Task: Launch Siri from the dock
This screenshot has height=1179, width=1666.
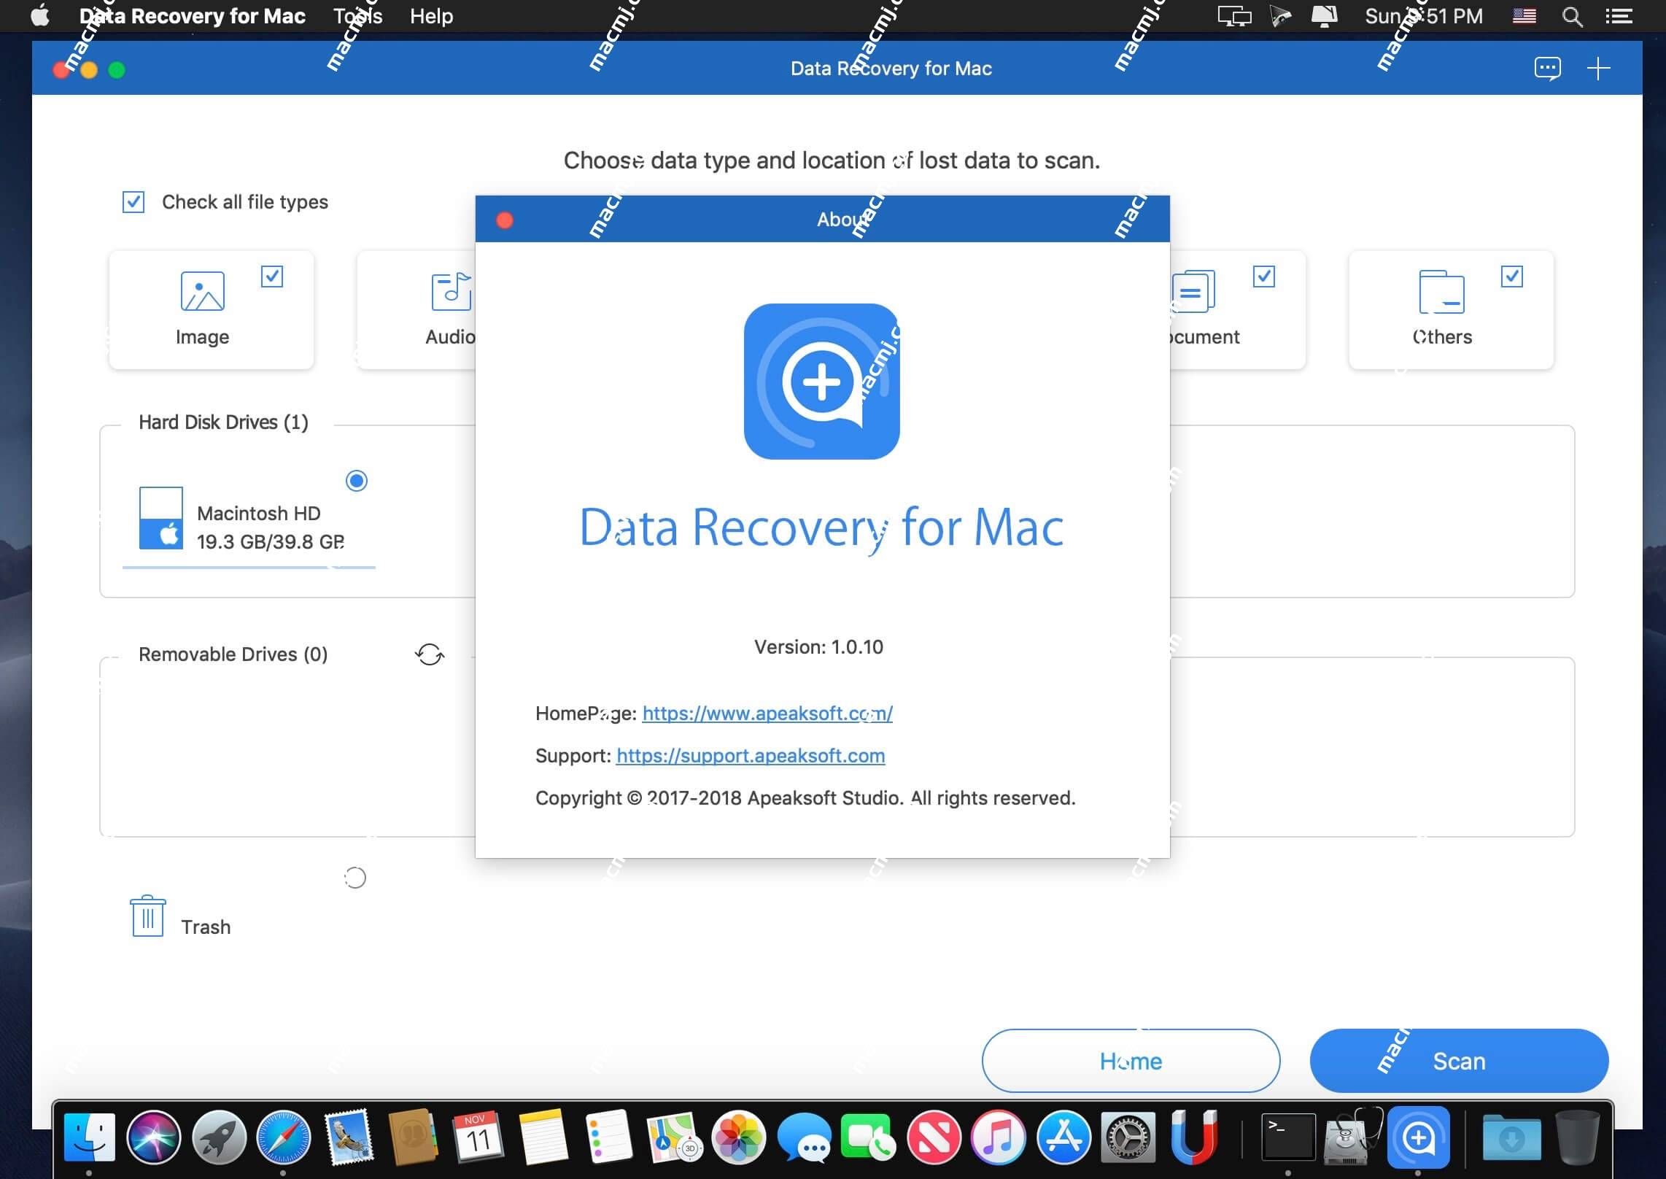Action: tap(153, 1137)
